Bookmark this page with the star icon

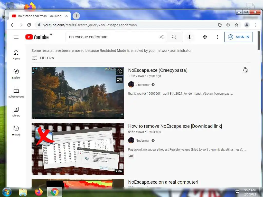click(x=237, y=25)
